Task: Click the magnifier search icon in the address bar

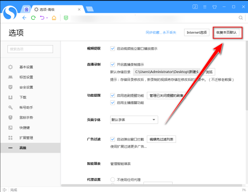Action: pos(241,18)
